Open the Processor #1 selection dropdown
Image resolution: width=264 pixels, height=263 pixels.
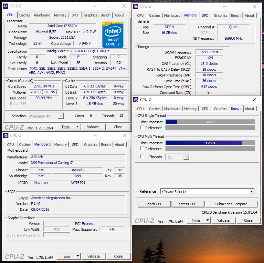point(46,116)
